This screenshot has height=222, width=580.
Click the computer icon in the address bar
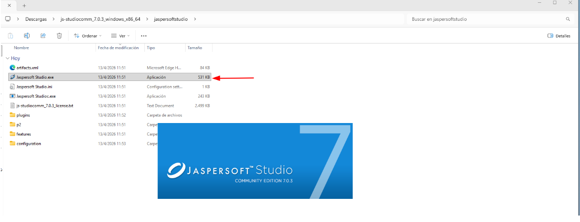tap(8, 19)
